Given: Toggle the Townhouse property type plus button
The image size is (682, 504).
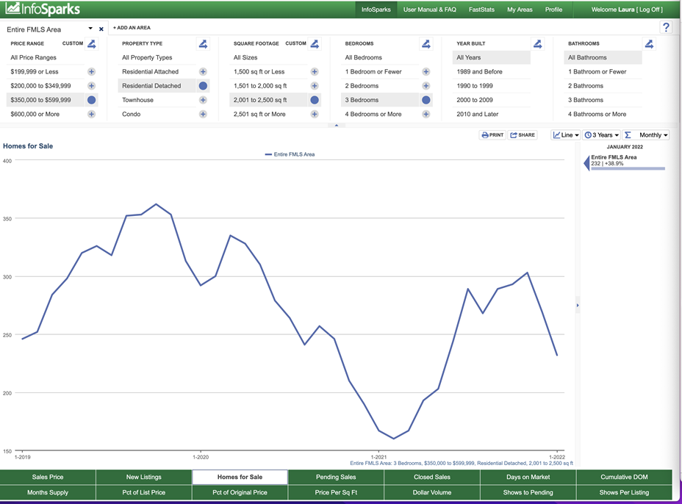Looking at the screenshot, I should (203, 100).
